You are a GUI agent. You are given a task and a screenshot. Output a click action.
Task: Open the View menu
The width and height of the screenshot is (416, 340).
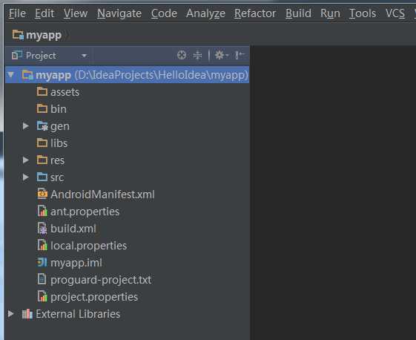pos(76,13)
